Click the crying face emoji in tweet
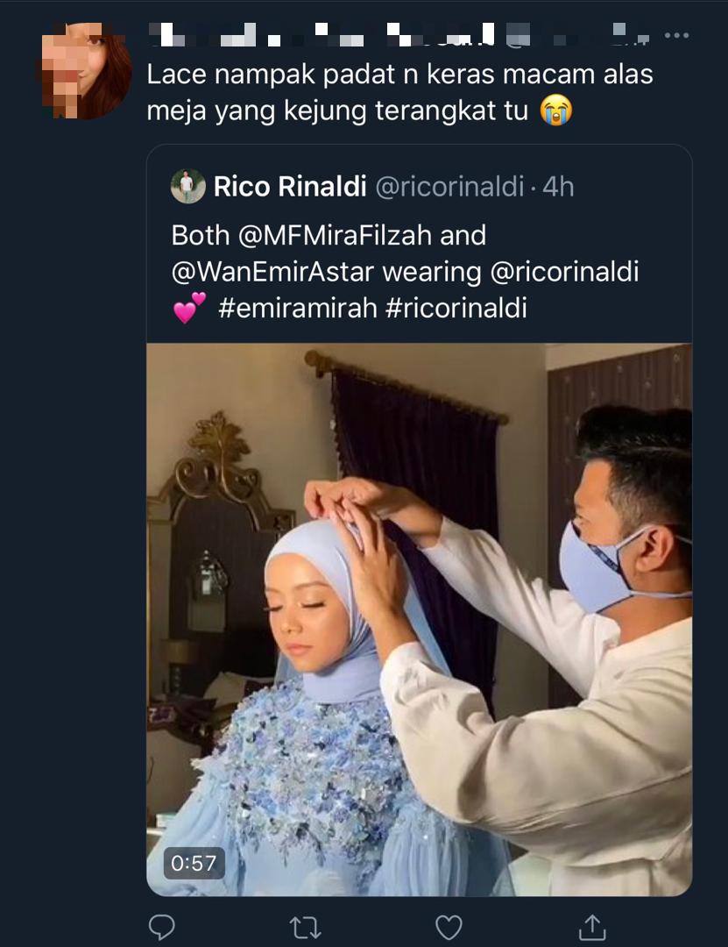The height and width of the screenshot is (947, 728). pos(556,111)
